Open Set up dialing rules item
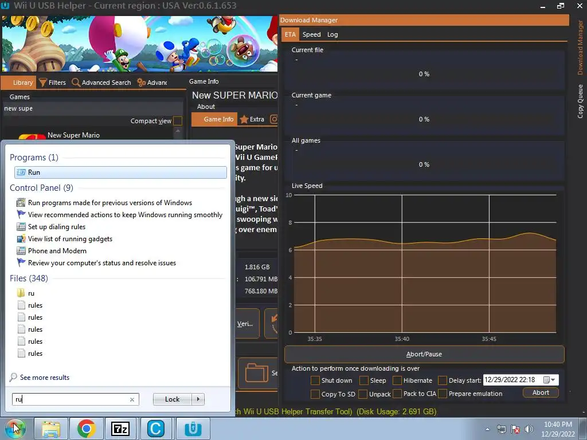This screenshot has width=587, height=440. [51, 227]
